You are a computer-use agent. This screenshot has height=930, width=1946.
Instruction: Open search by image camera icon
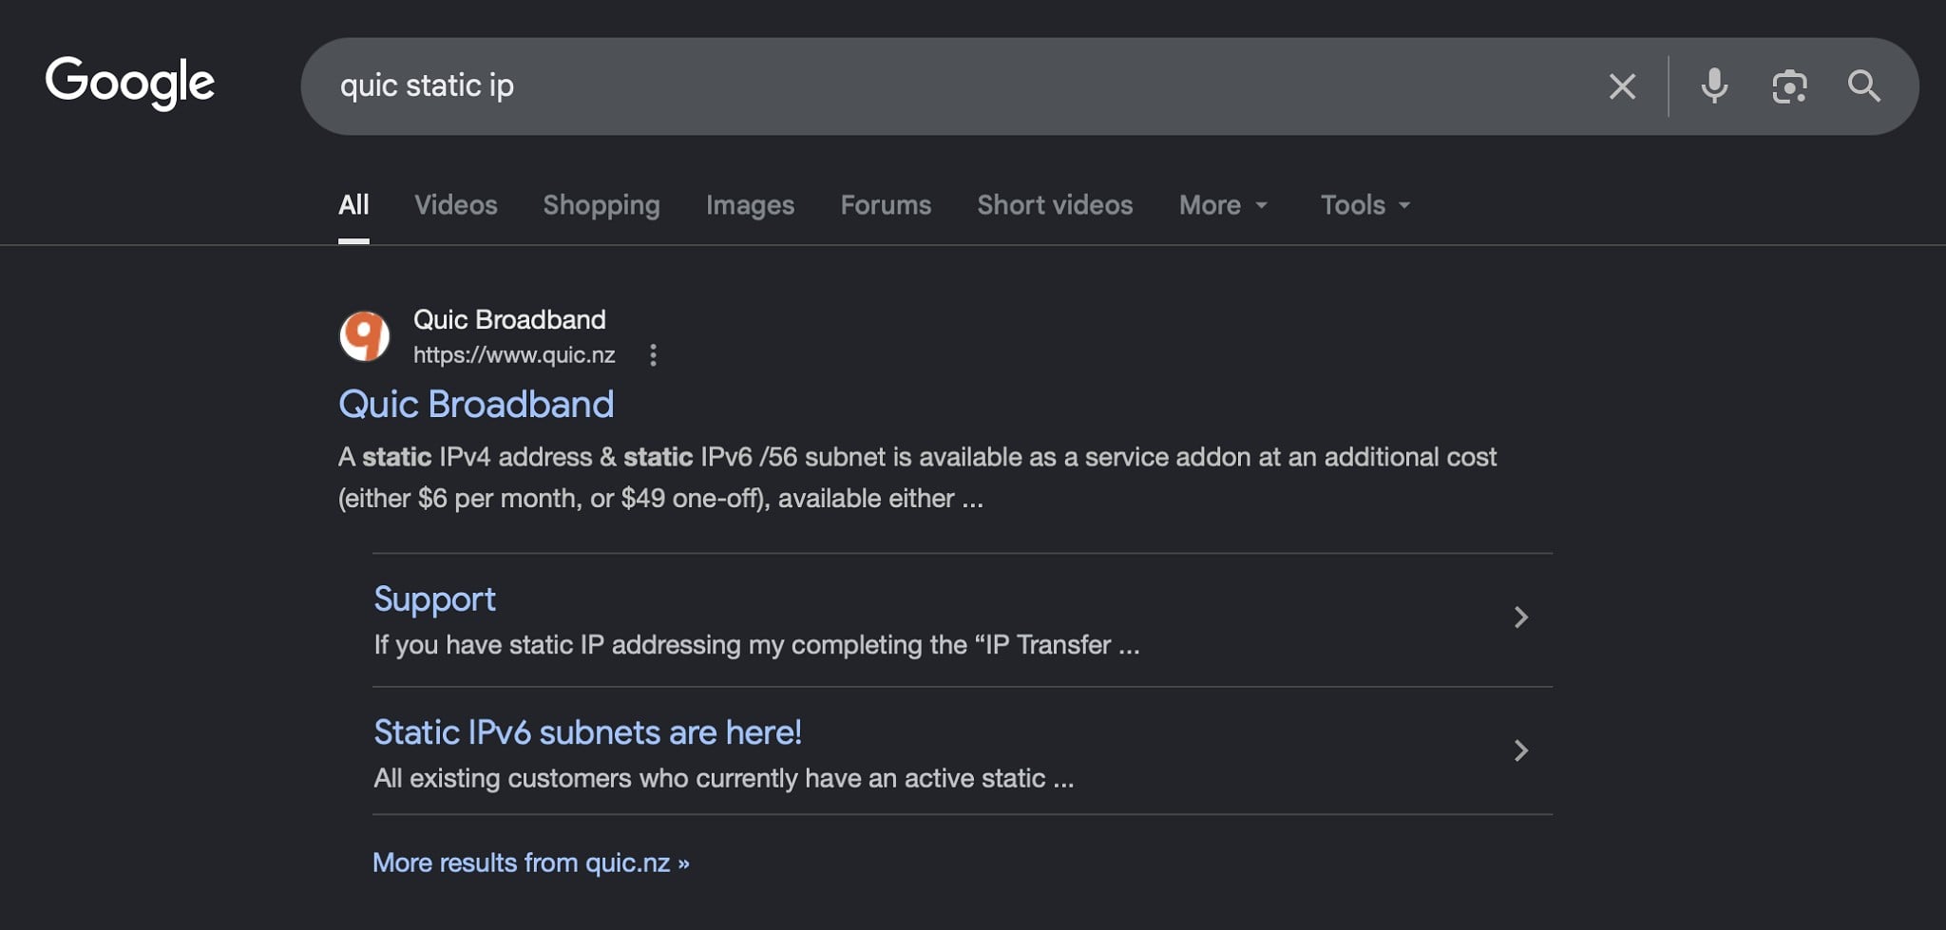1789,86
